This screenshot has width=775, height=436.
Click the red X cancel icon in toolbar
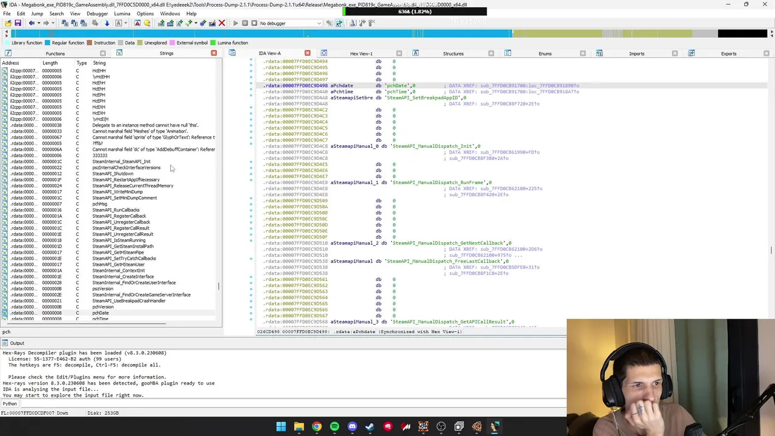click(x=222, y=23)
